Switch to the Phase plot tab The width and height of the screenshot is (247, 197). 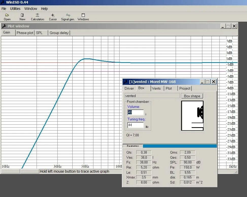[x=25, y=33]
